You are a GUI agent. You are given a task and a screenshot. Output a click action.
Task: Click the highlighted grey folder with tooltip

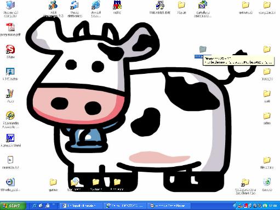tap(203, 49)
